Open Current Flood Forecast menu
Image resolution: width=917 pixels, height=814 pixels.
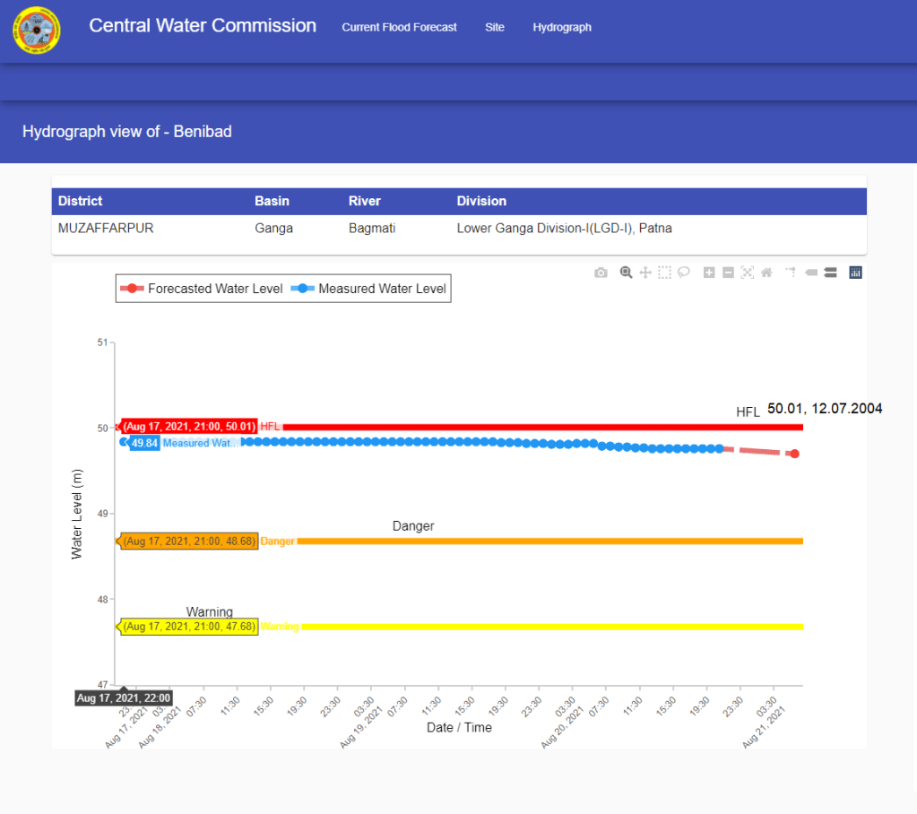pyautogui.click(x=399, y=28)
